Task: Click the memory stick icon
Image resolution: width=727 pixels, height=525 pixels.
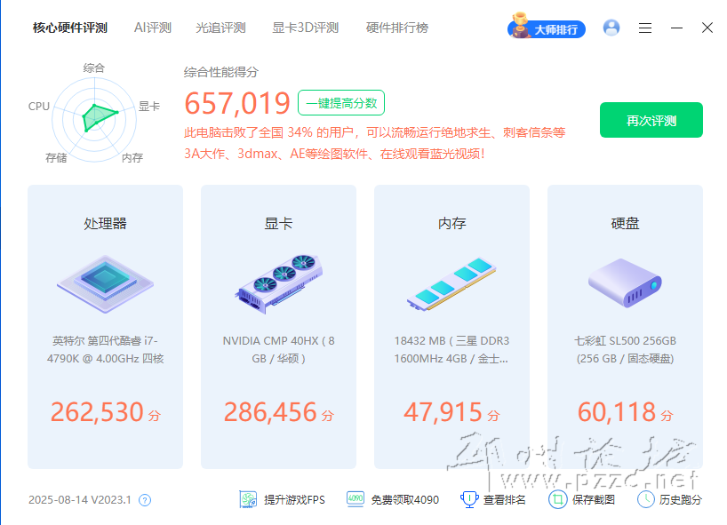Action: [x=451, y=284]
